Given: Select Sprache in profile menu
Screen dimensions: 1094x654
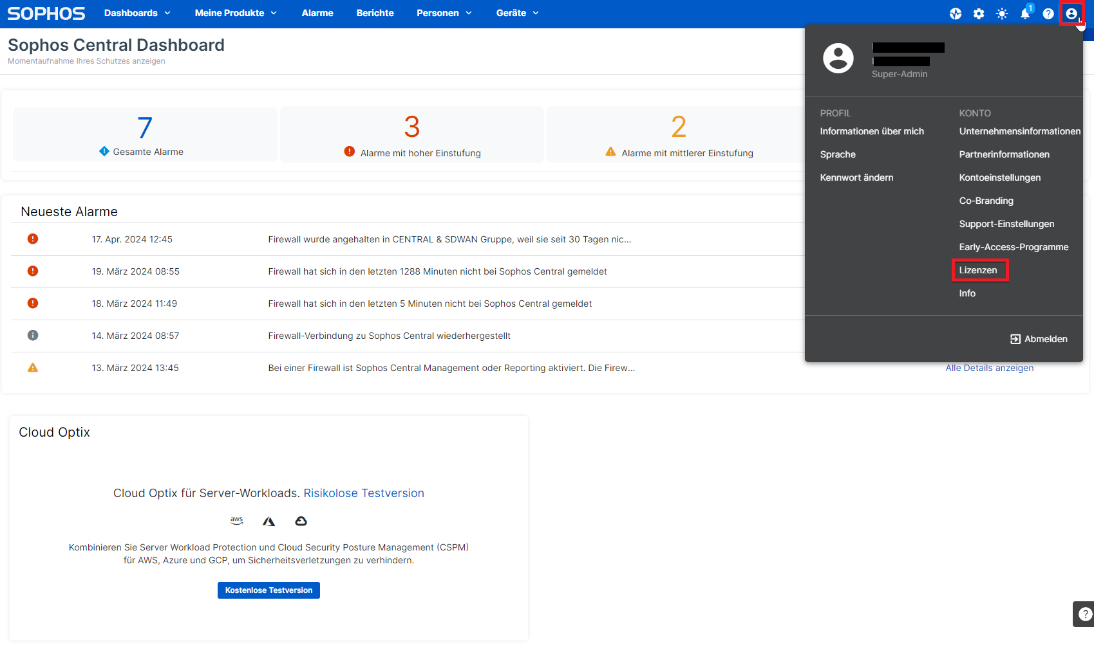Looking at the screenshot, I should point(838,154).
